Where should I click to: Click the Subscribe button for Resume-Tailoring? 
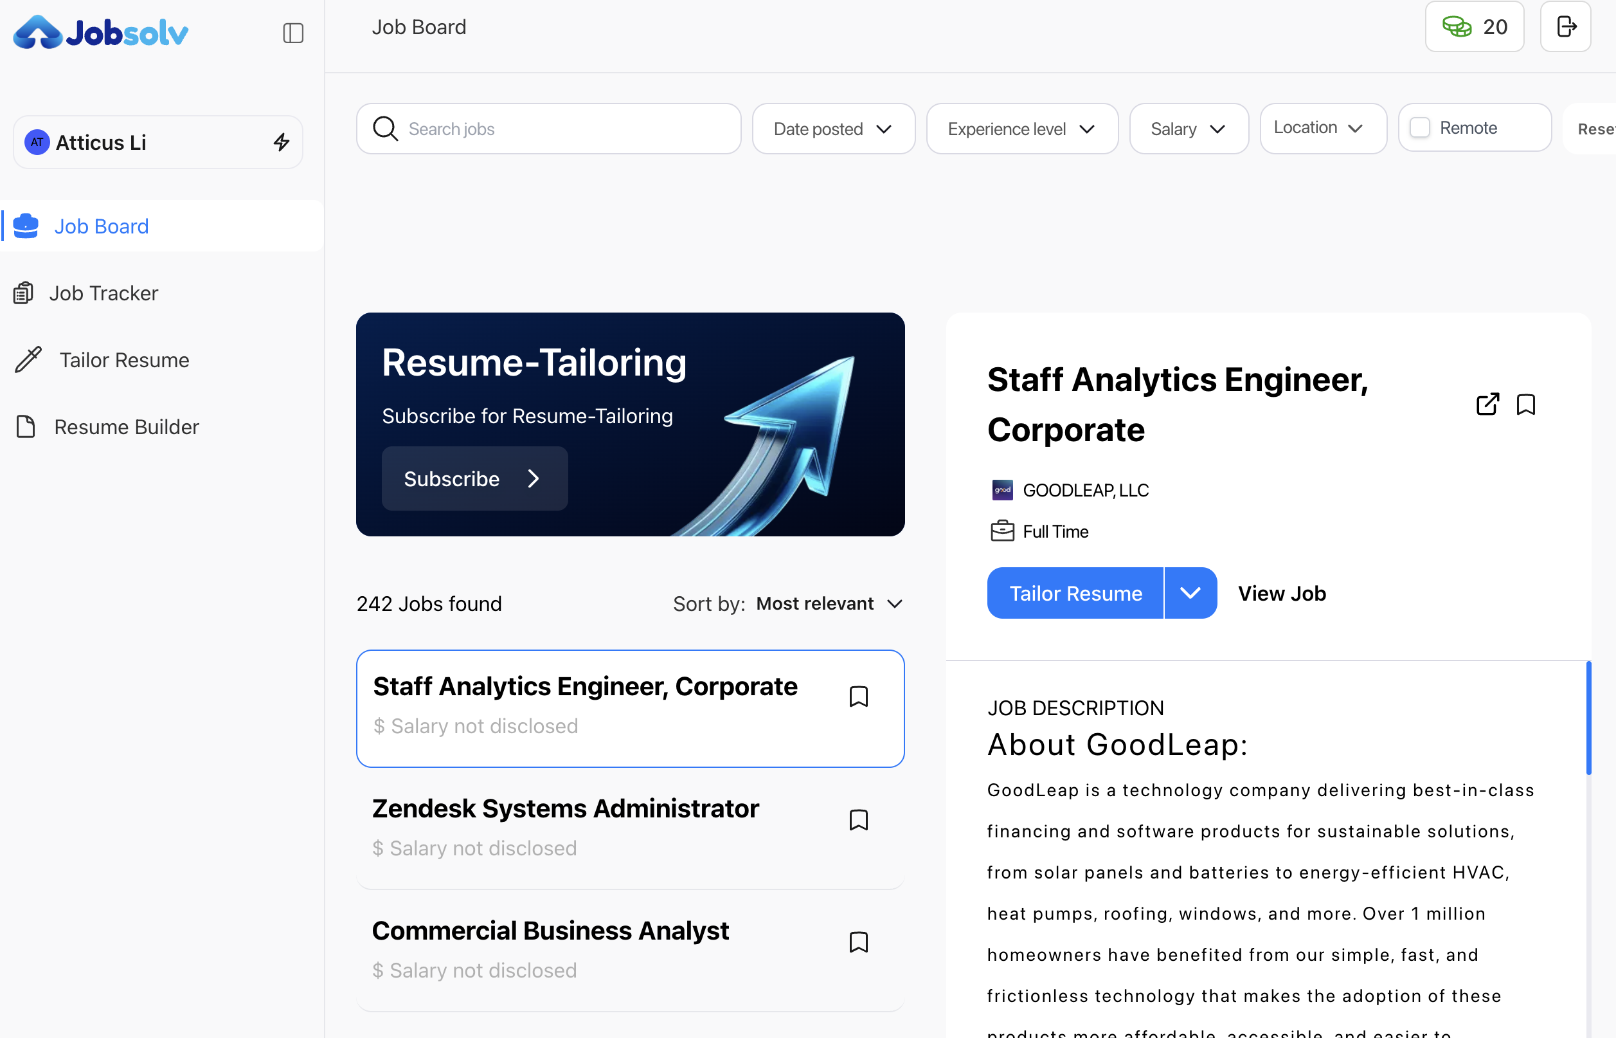pos(474,478)
